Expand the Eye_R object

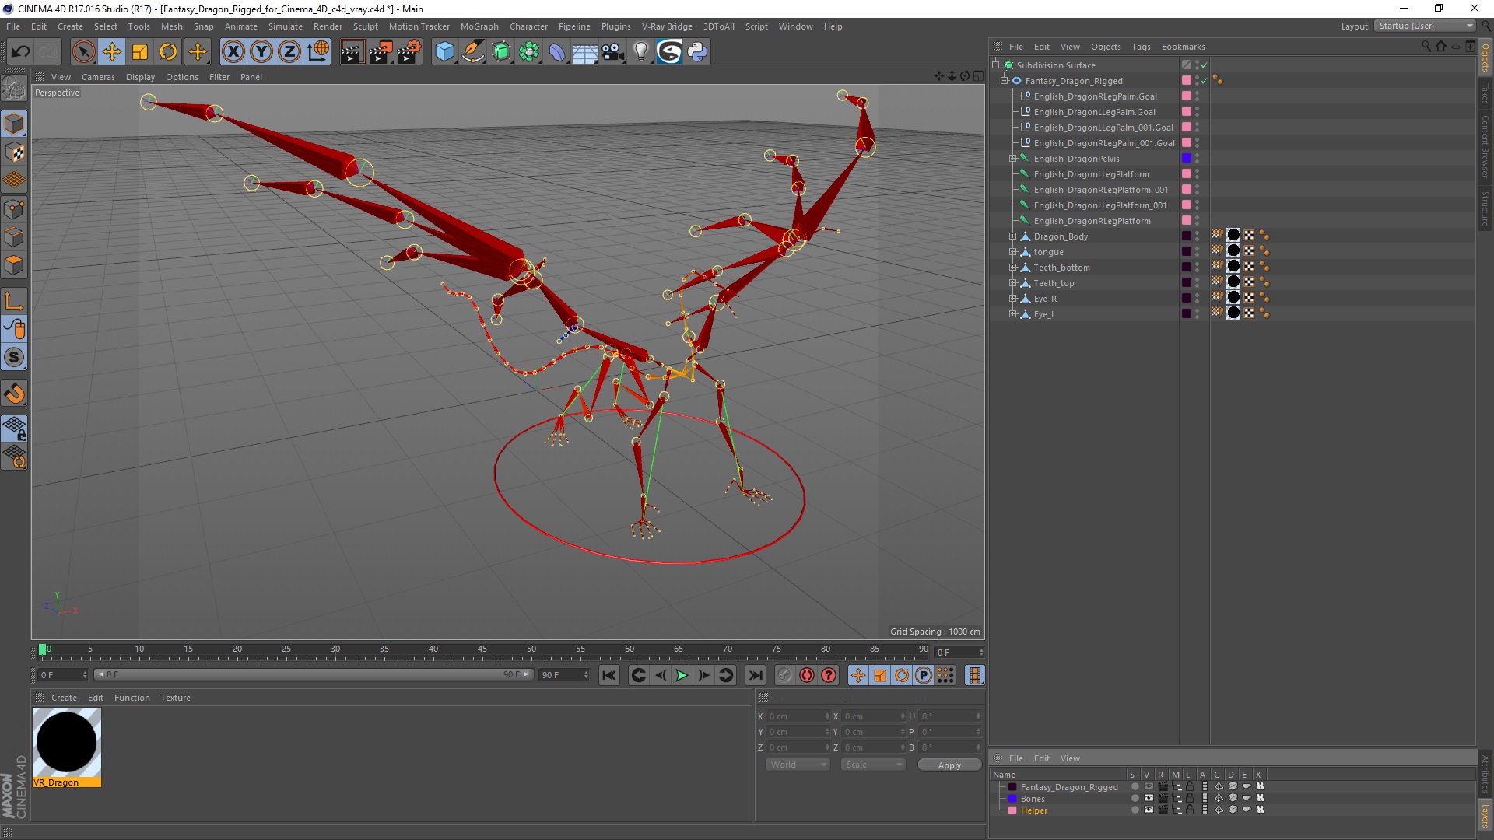coord(1013,299)
